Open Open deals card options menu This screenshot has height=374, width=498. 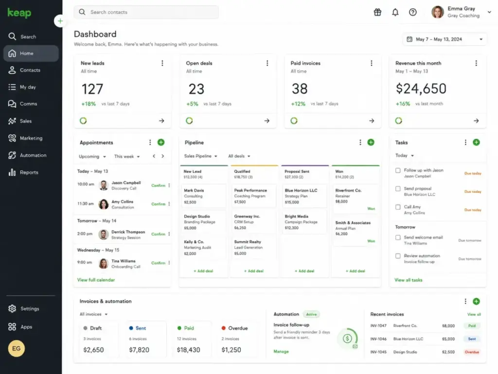pos(267,63)
